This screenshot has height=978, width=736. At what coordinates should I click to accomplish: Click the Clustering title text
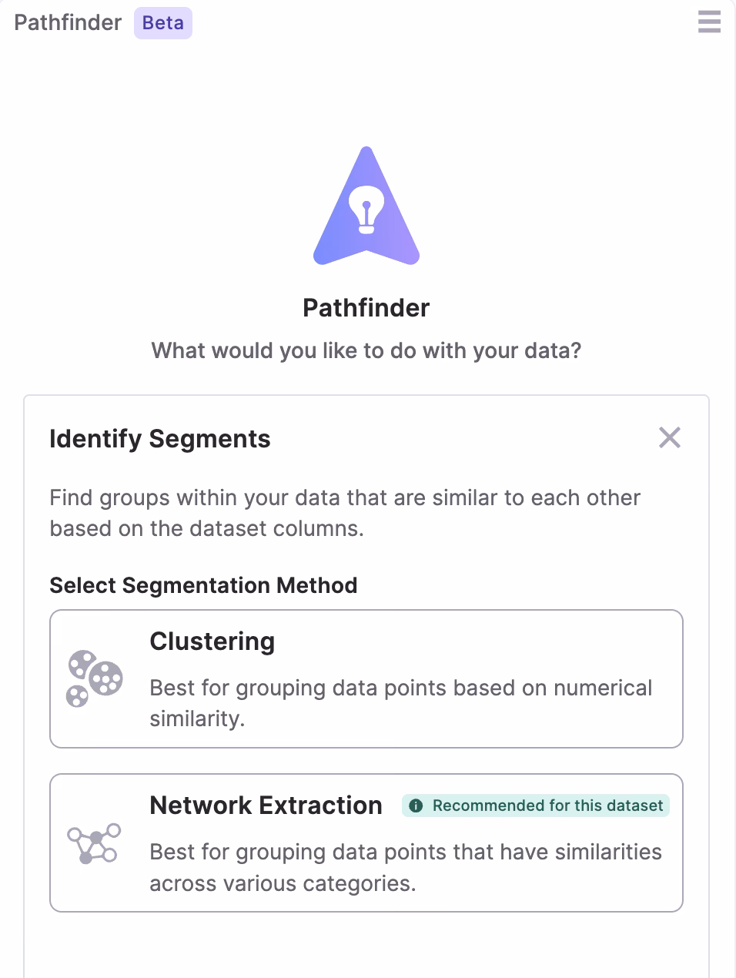tap(212, 641)
